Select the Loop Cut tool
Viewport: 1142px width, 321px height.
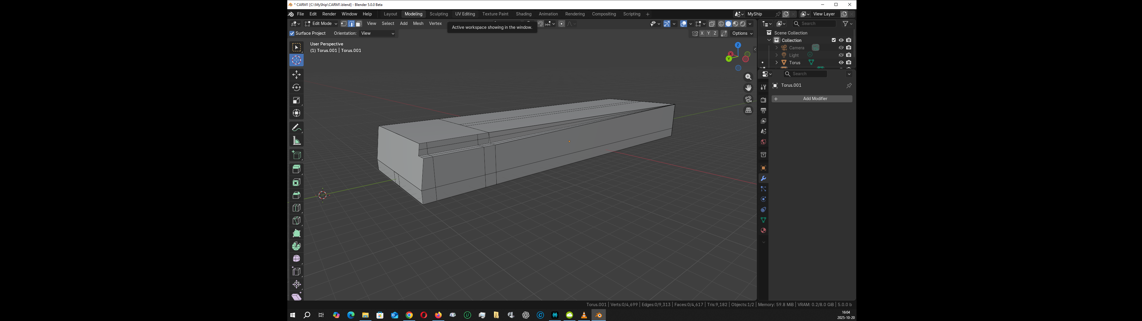click(x=297, y=208)
